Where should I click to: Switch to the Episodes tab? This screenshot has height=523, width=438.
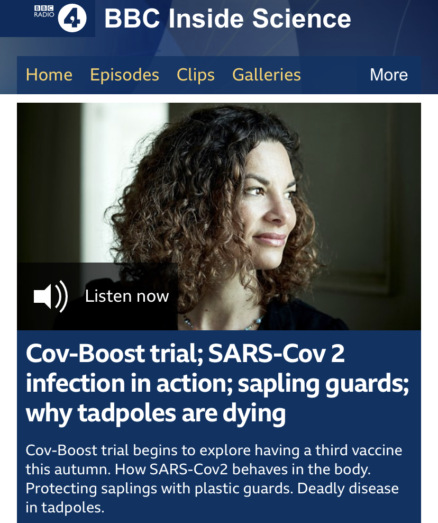[x=124, y=75]
